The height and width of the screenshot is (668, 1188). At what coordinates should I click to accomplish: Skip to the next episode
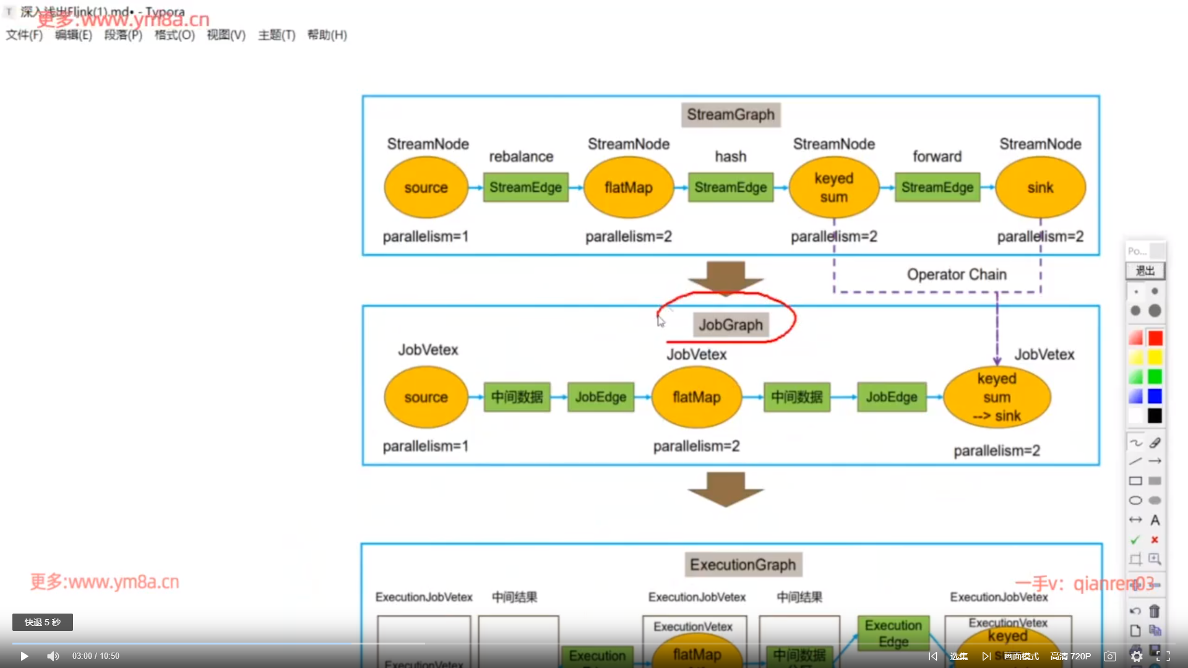[986, 656]
